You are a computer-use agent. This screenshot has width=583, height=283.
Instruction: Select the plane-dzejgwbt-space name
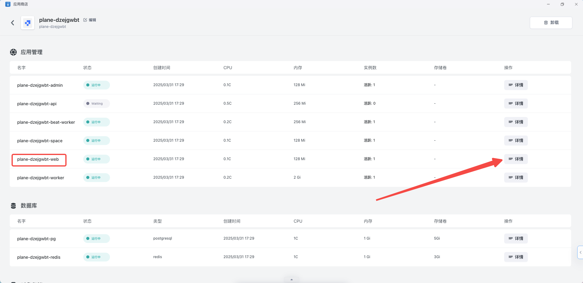(40, 141)
